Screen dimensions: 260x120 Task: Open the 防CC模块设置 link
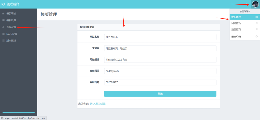(x=98, y=104)
